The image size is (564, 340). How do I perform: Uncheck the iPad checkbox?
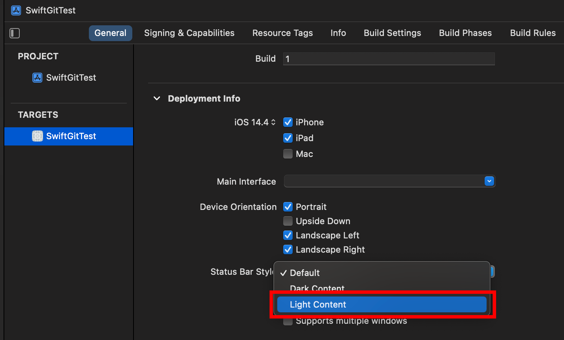288,138
